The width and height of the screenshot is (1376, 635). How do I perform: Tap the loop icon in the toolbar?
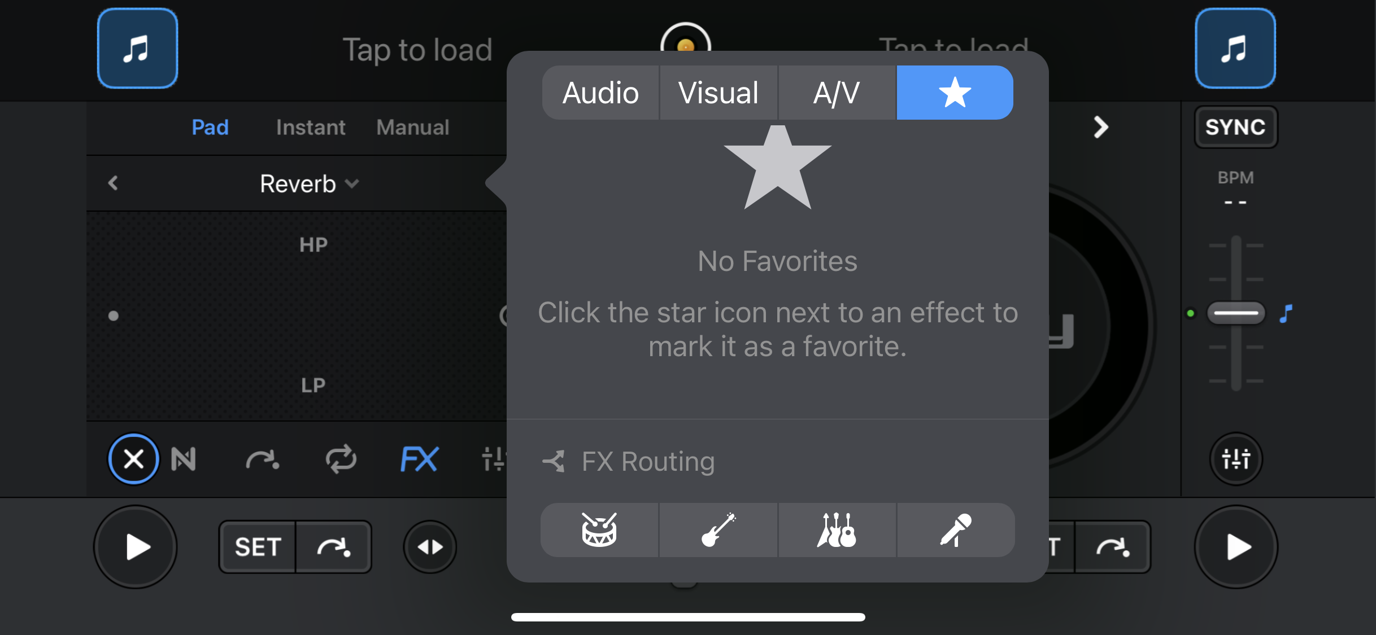point(341,458)
